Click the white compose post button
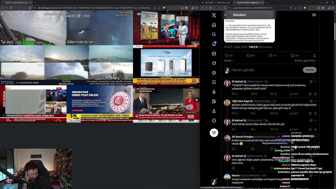This screenshot has height=189, width=336. tap(214, 133)
